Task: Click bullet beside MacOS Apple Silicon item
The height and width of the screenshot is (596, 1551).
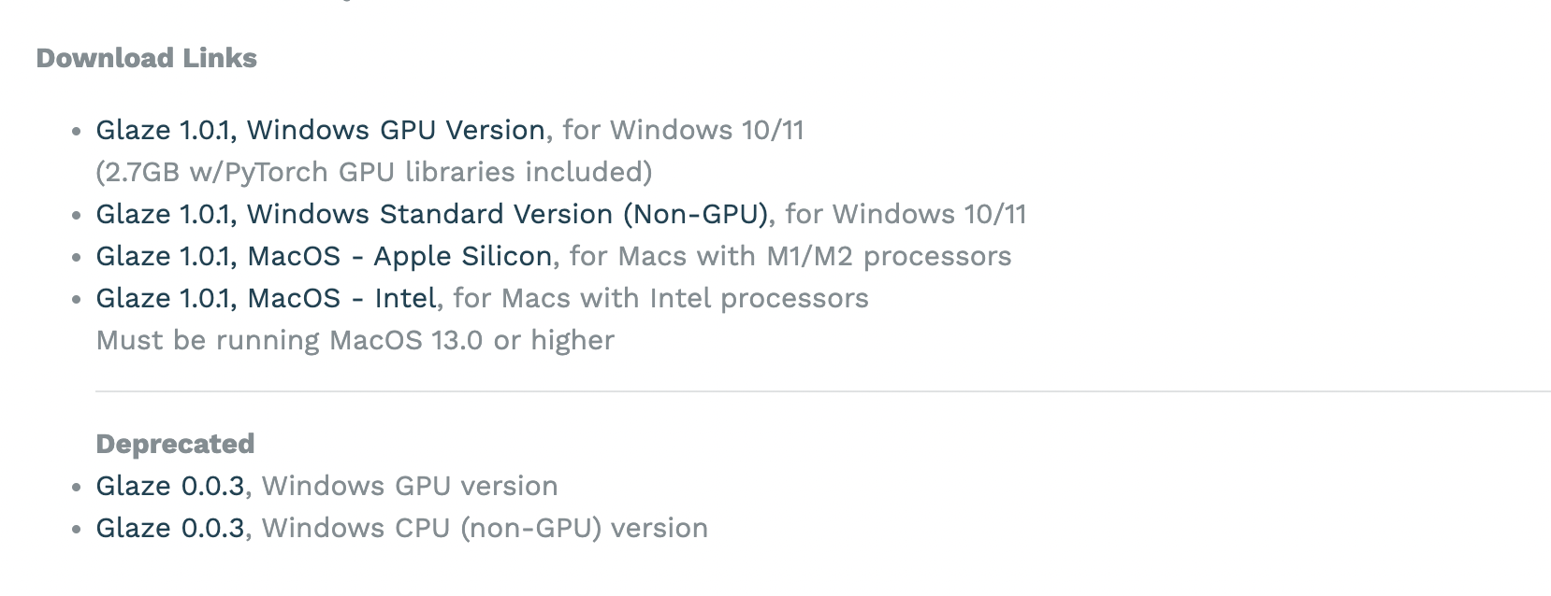Action: (77, 258)
